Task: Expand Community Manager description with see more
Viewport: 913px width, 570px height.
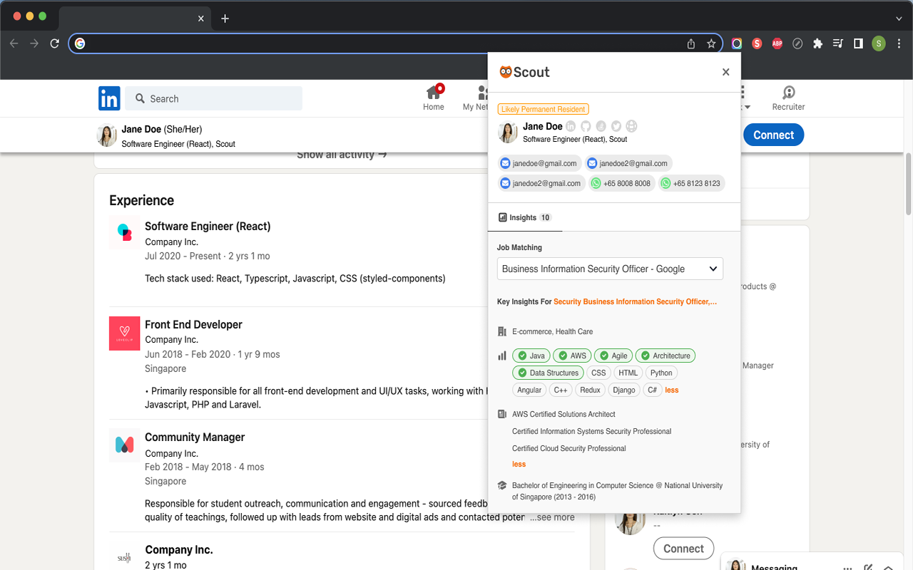Action: tap(552, 517)
